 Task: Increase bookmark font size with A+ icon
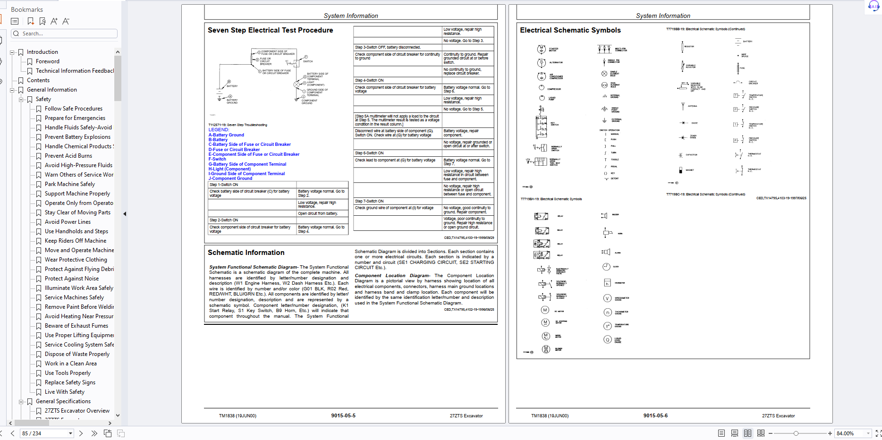[54, 21]
